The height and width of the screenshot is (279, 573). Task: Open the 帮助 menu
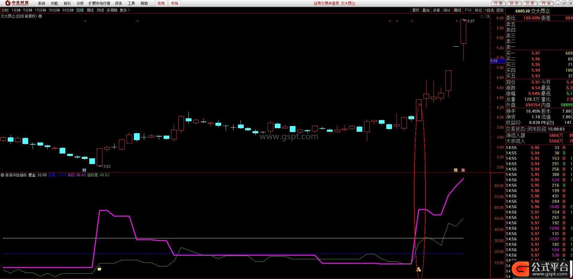[x=144, y=3]
